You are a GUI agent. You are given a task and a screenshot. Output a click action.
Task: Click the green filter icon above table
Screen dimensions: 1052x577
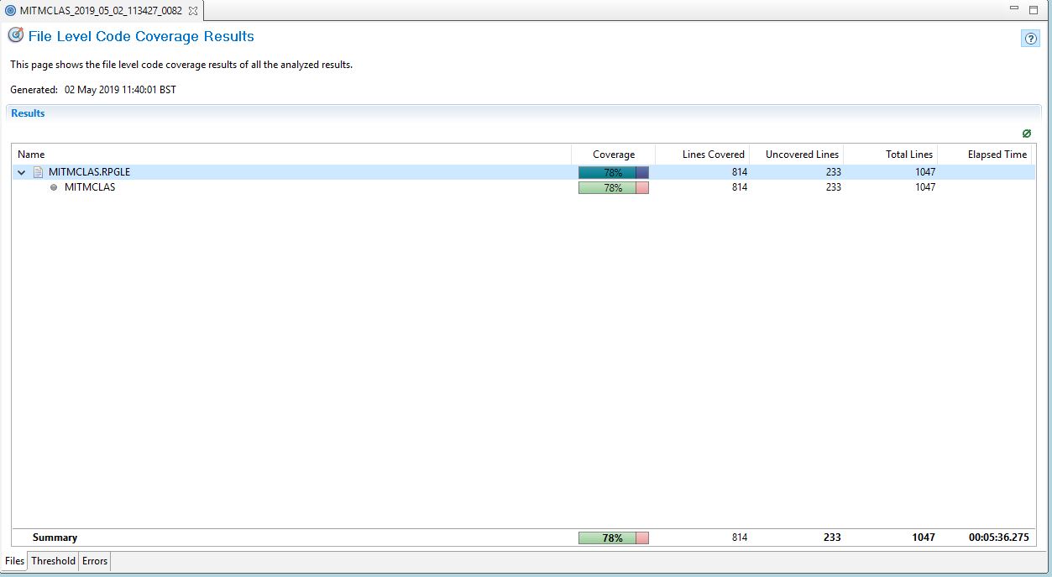1026,134
